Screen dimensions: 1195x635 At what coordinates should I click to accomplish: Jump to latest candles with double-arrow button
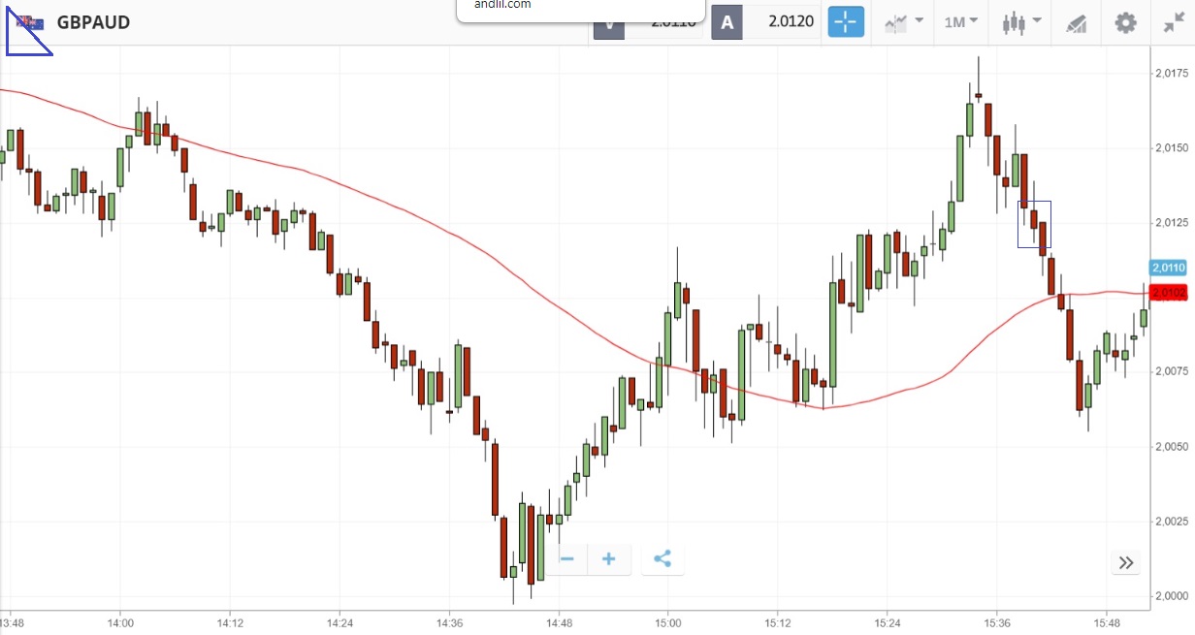[1126, 562]
